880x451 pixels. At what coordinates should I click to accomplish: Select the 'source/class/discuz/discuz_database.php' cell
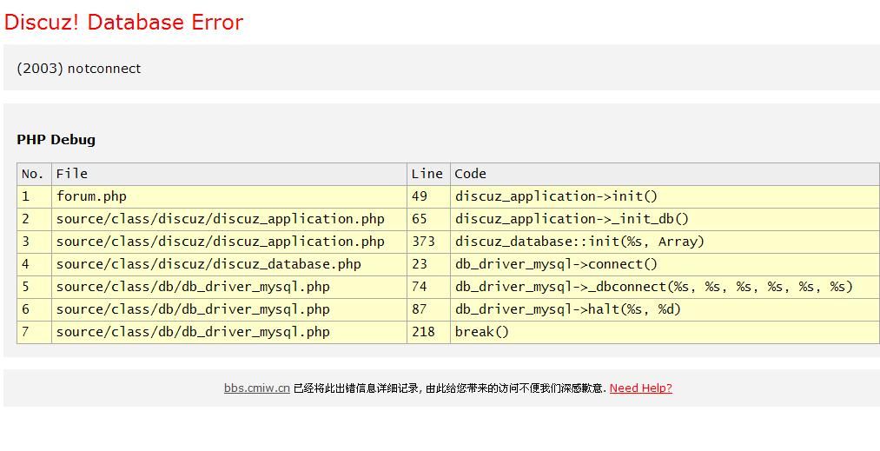(229, 264)
